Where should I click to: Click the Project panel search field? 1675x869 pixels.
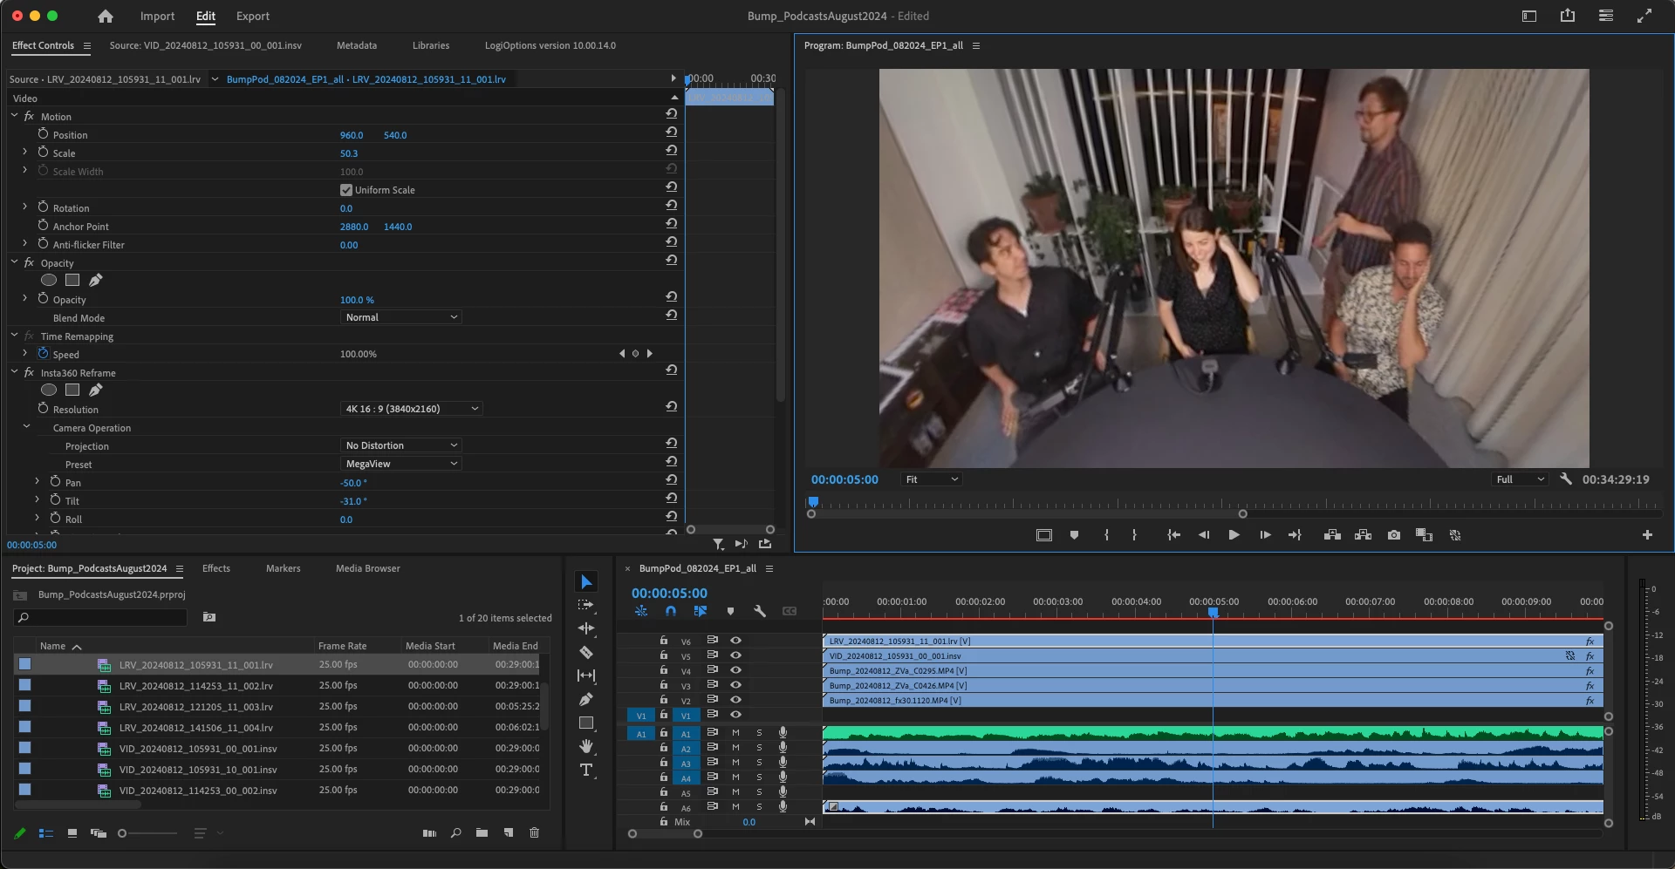tap(100, 617)
